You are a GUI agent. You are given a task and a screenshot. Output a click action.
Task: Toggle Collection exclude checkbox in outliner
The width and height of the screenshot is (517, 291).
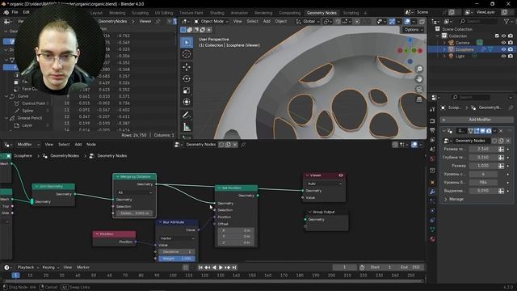pos(497,36)
